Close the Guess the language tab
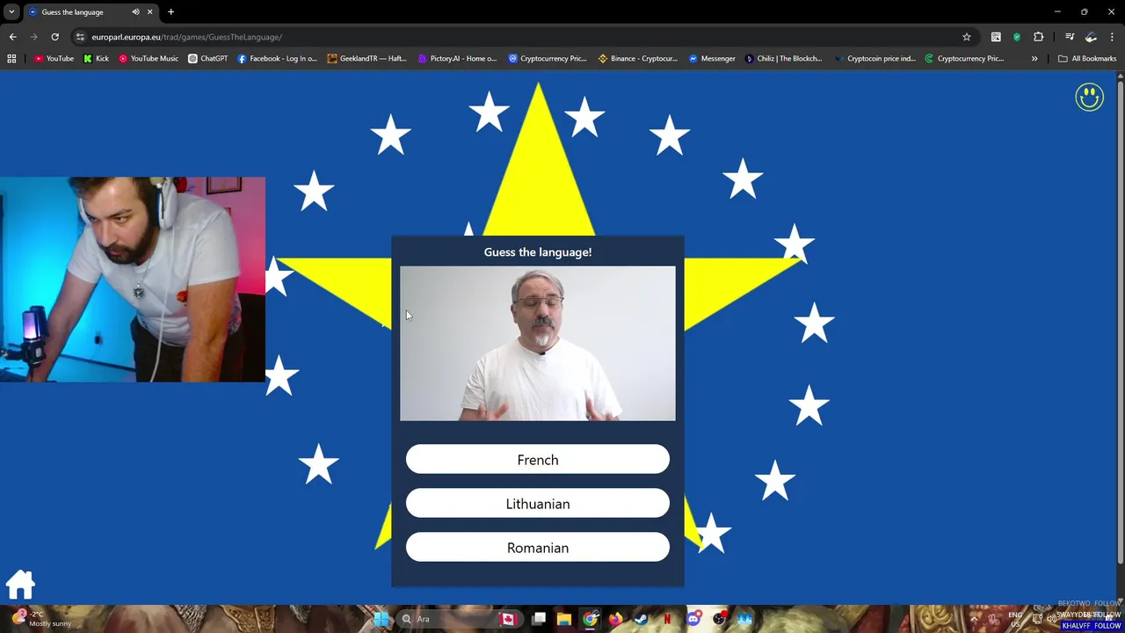The width and height of the screenshot is (1125, 633). pos(149,11)
